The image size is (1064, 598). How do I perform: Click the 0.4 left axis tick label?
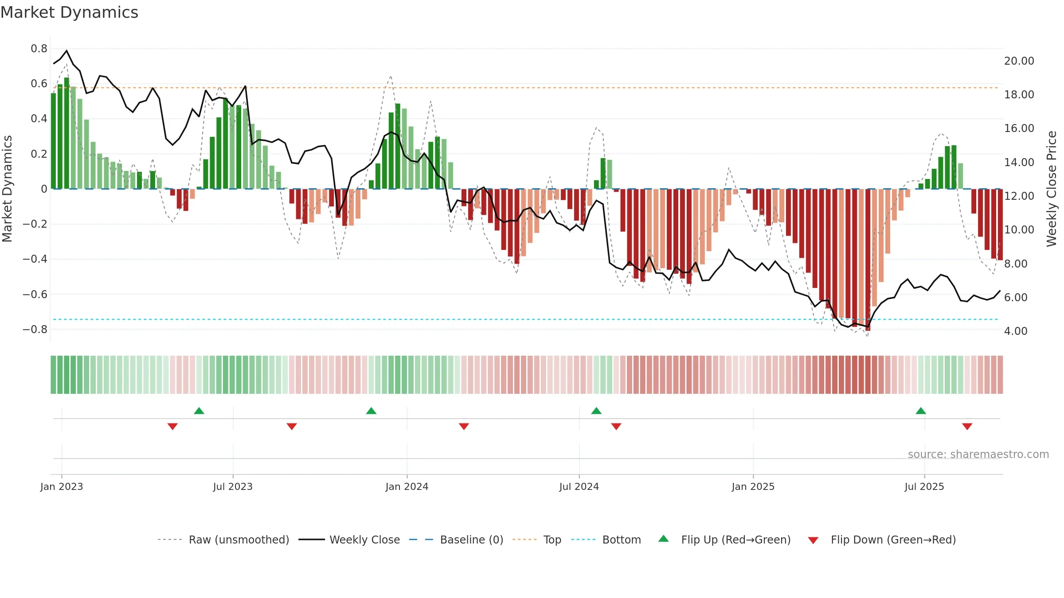point(39,118)
